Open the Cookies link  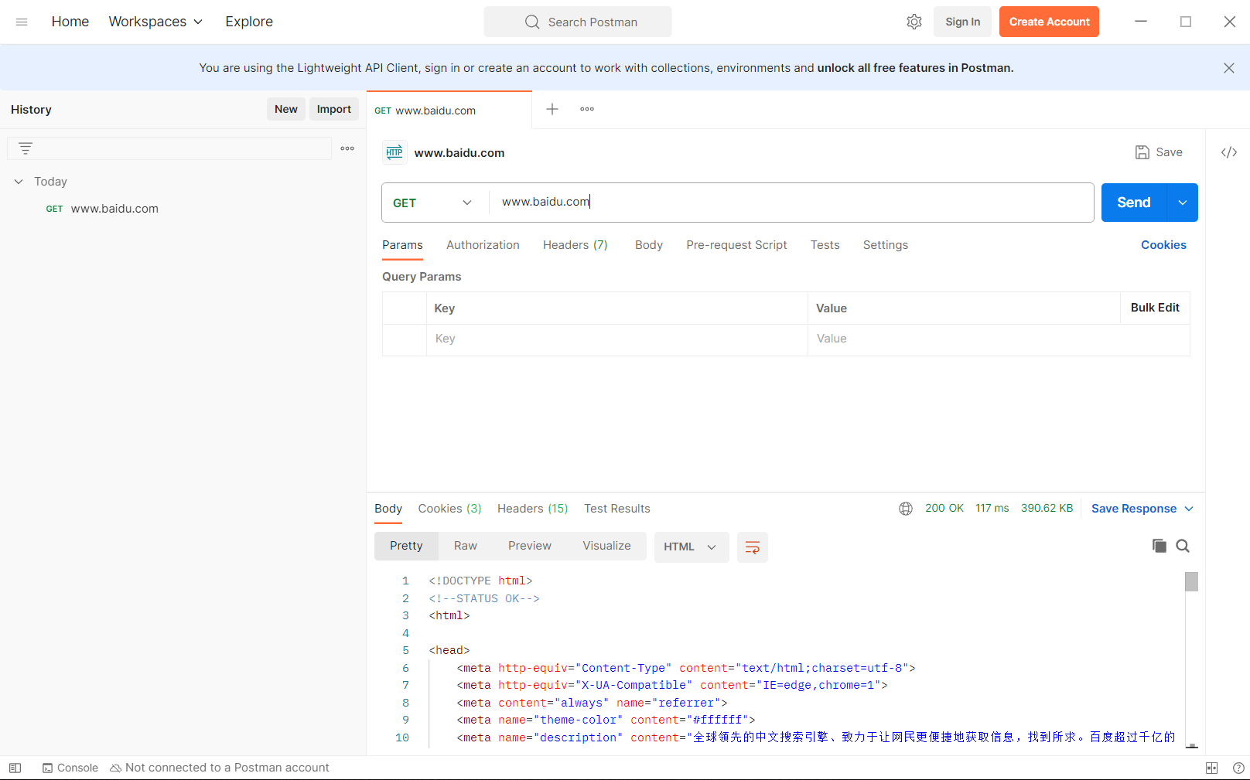click(1163, 245)
